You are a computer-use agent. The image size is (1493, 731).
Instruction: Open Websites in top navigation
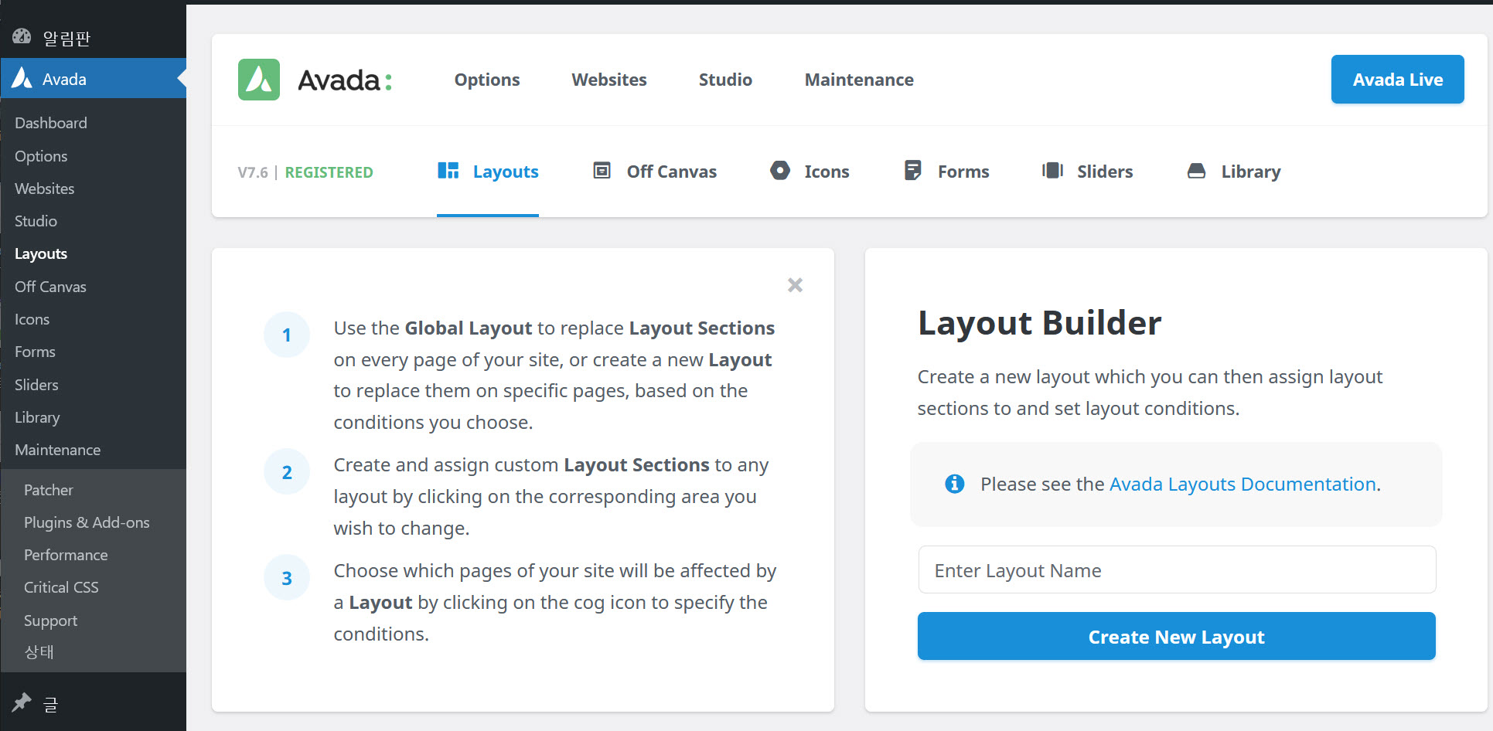[609, 80]
